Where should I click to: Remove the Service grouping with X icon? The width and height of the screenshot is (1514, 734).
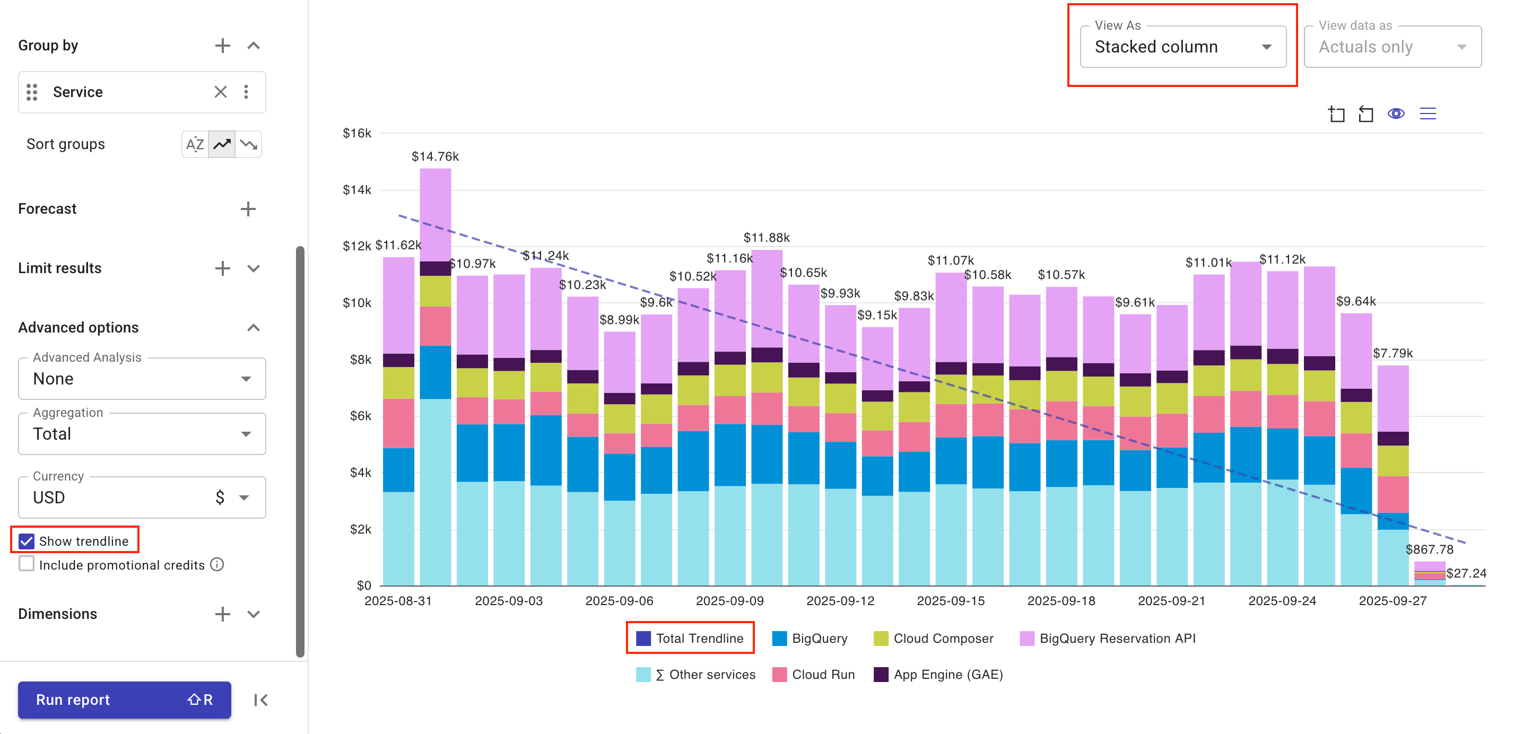[x=220, y=92]
